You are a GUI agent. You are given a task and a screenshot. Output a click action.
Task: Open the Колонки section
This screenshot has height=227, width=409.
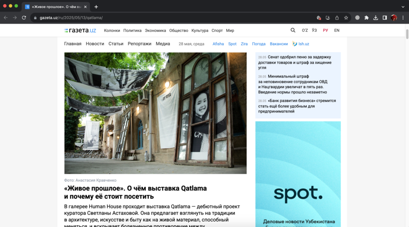[x=112, y=30]
